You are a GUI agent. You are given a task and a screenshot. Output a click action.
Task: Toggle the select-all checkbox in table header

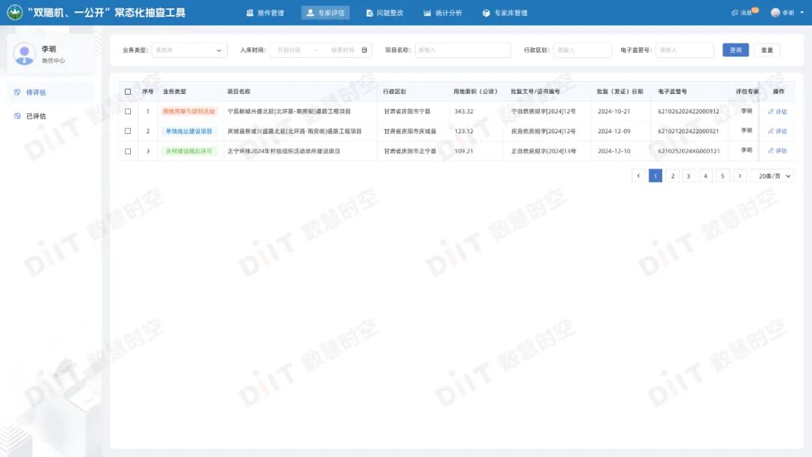tap(128, 92)
